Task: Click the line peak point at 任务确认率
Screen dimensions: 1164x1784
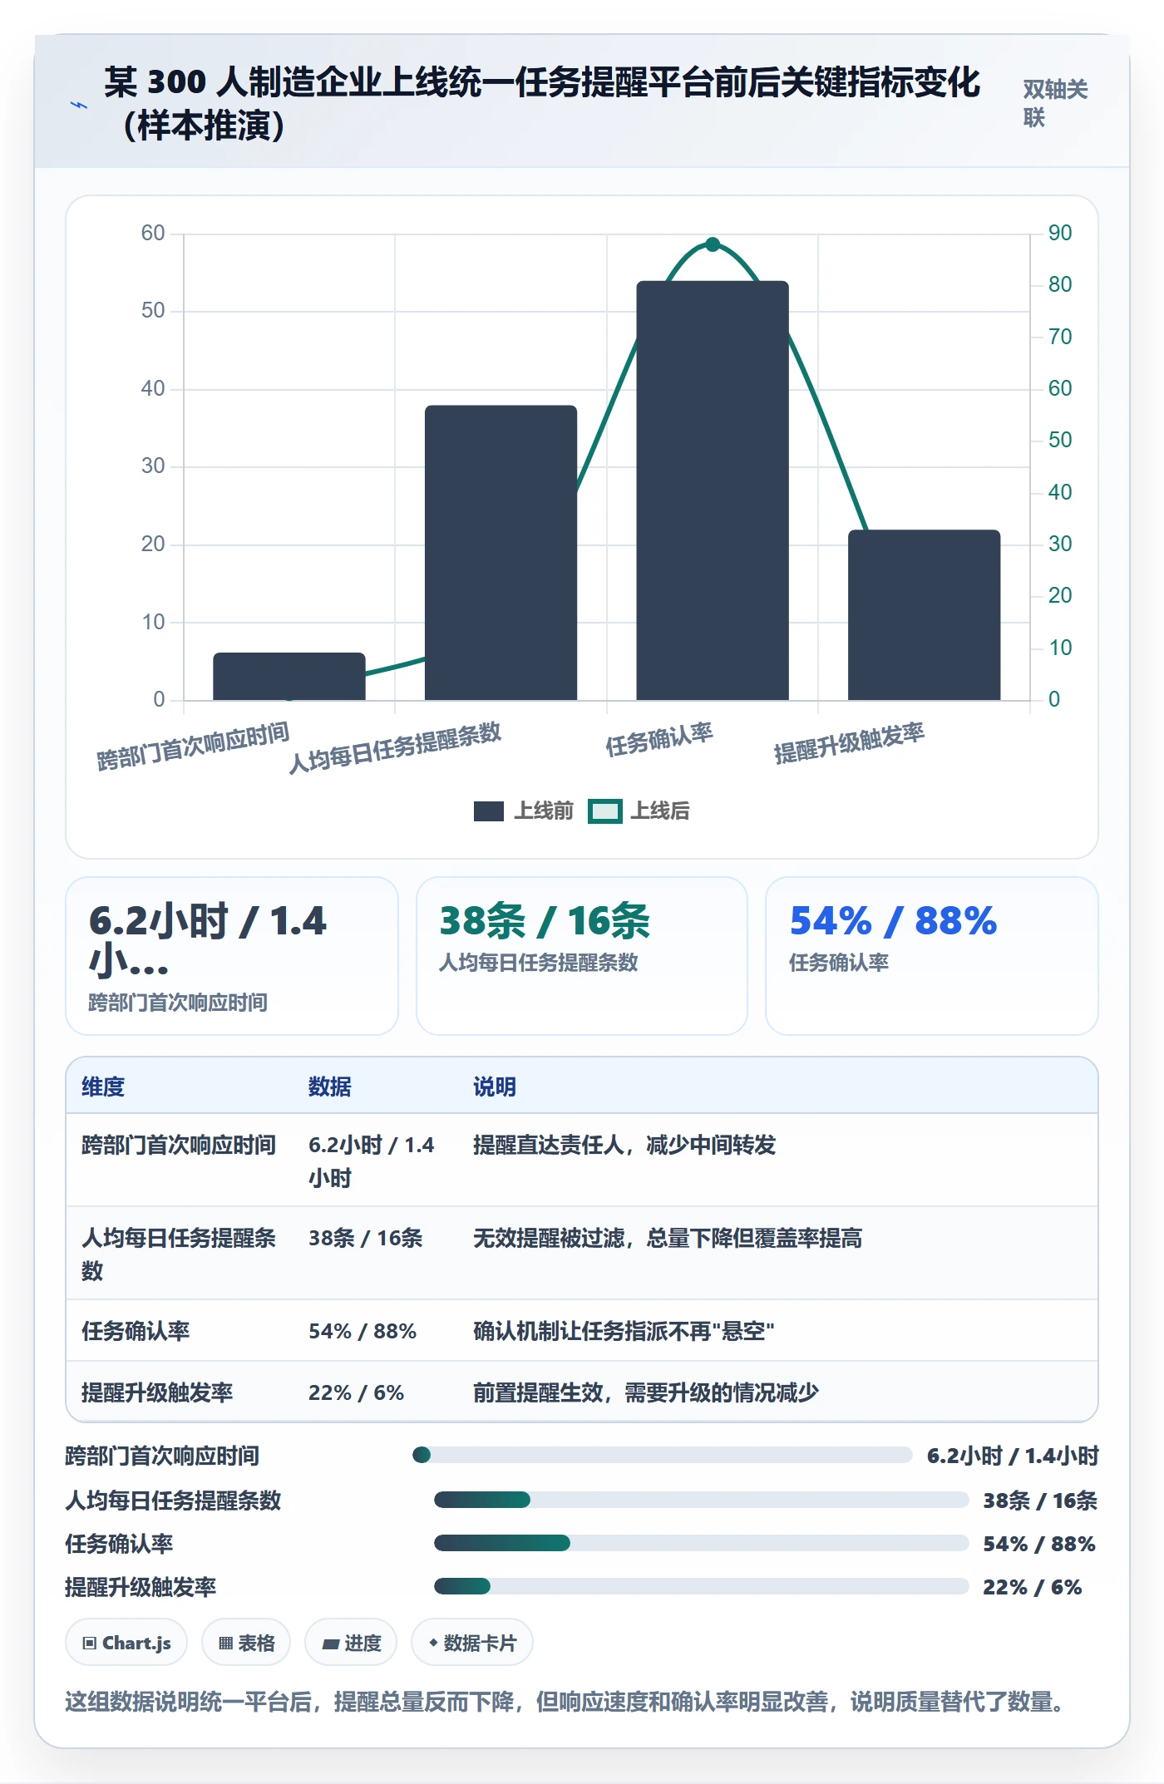Action: click(x=713, y=244)
